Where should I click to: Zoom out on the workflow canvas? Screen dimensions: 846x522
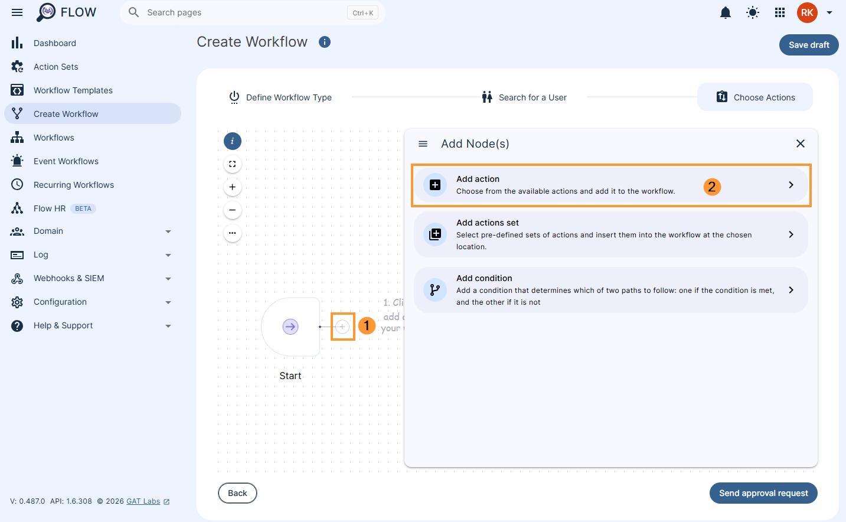(233, 210)
